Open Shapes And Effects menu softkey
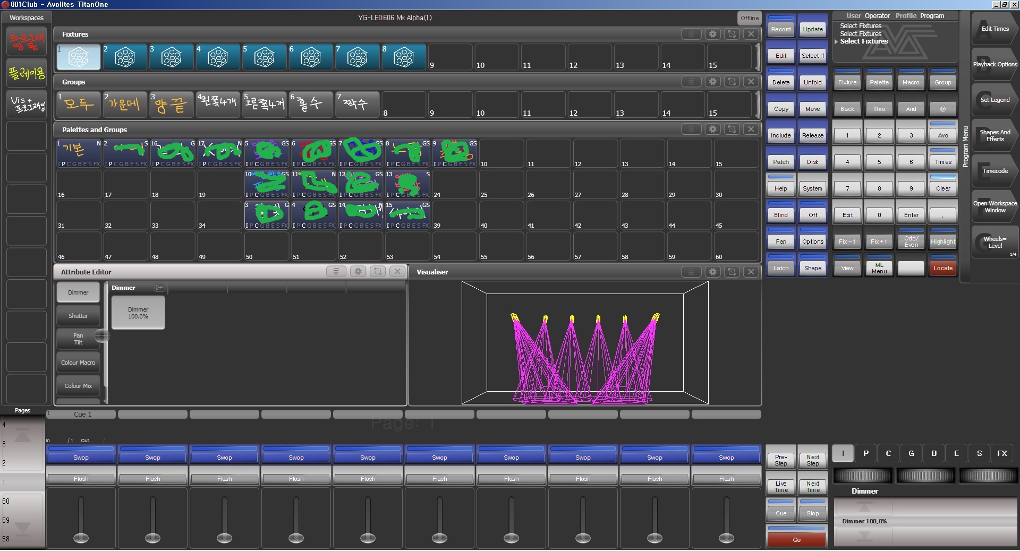 click(994, 136)
